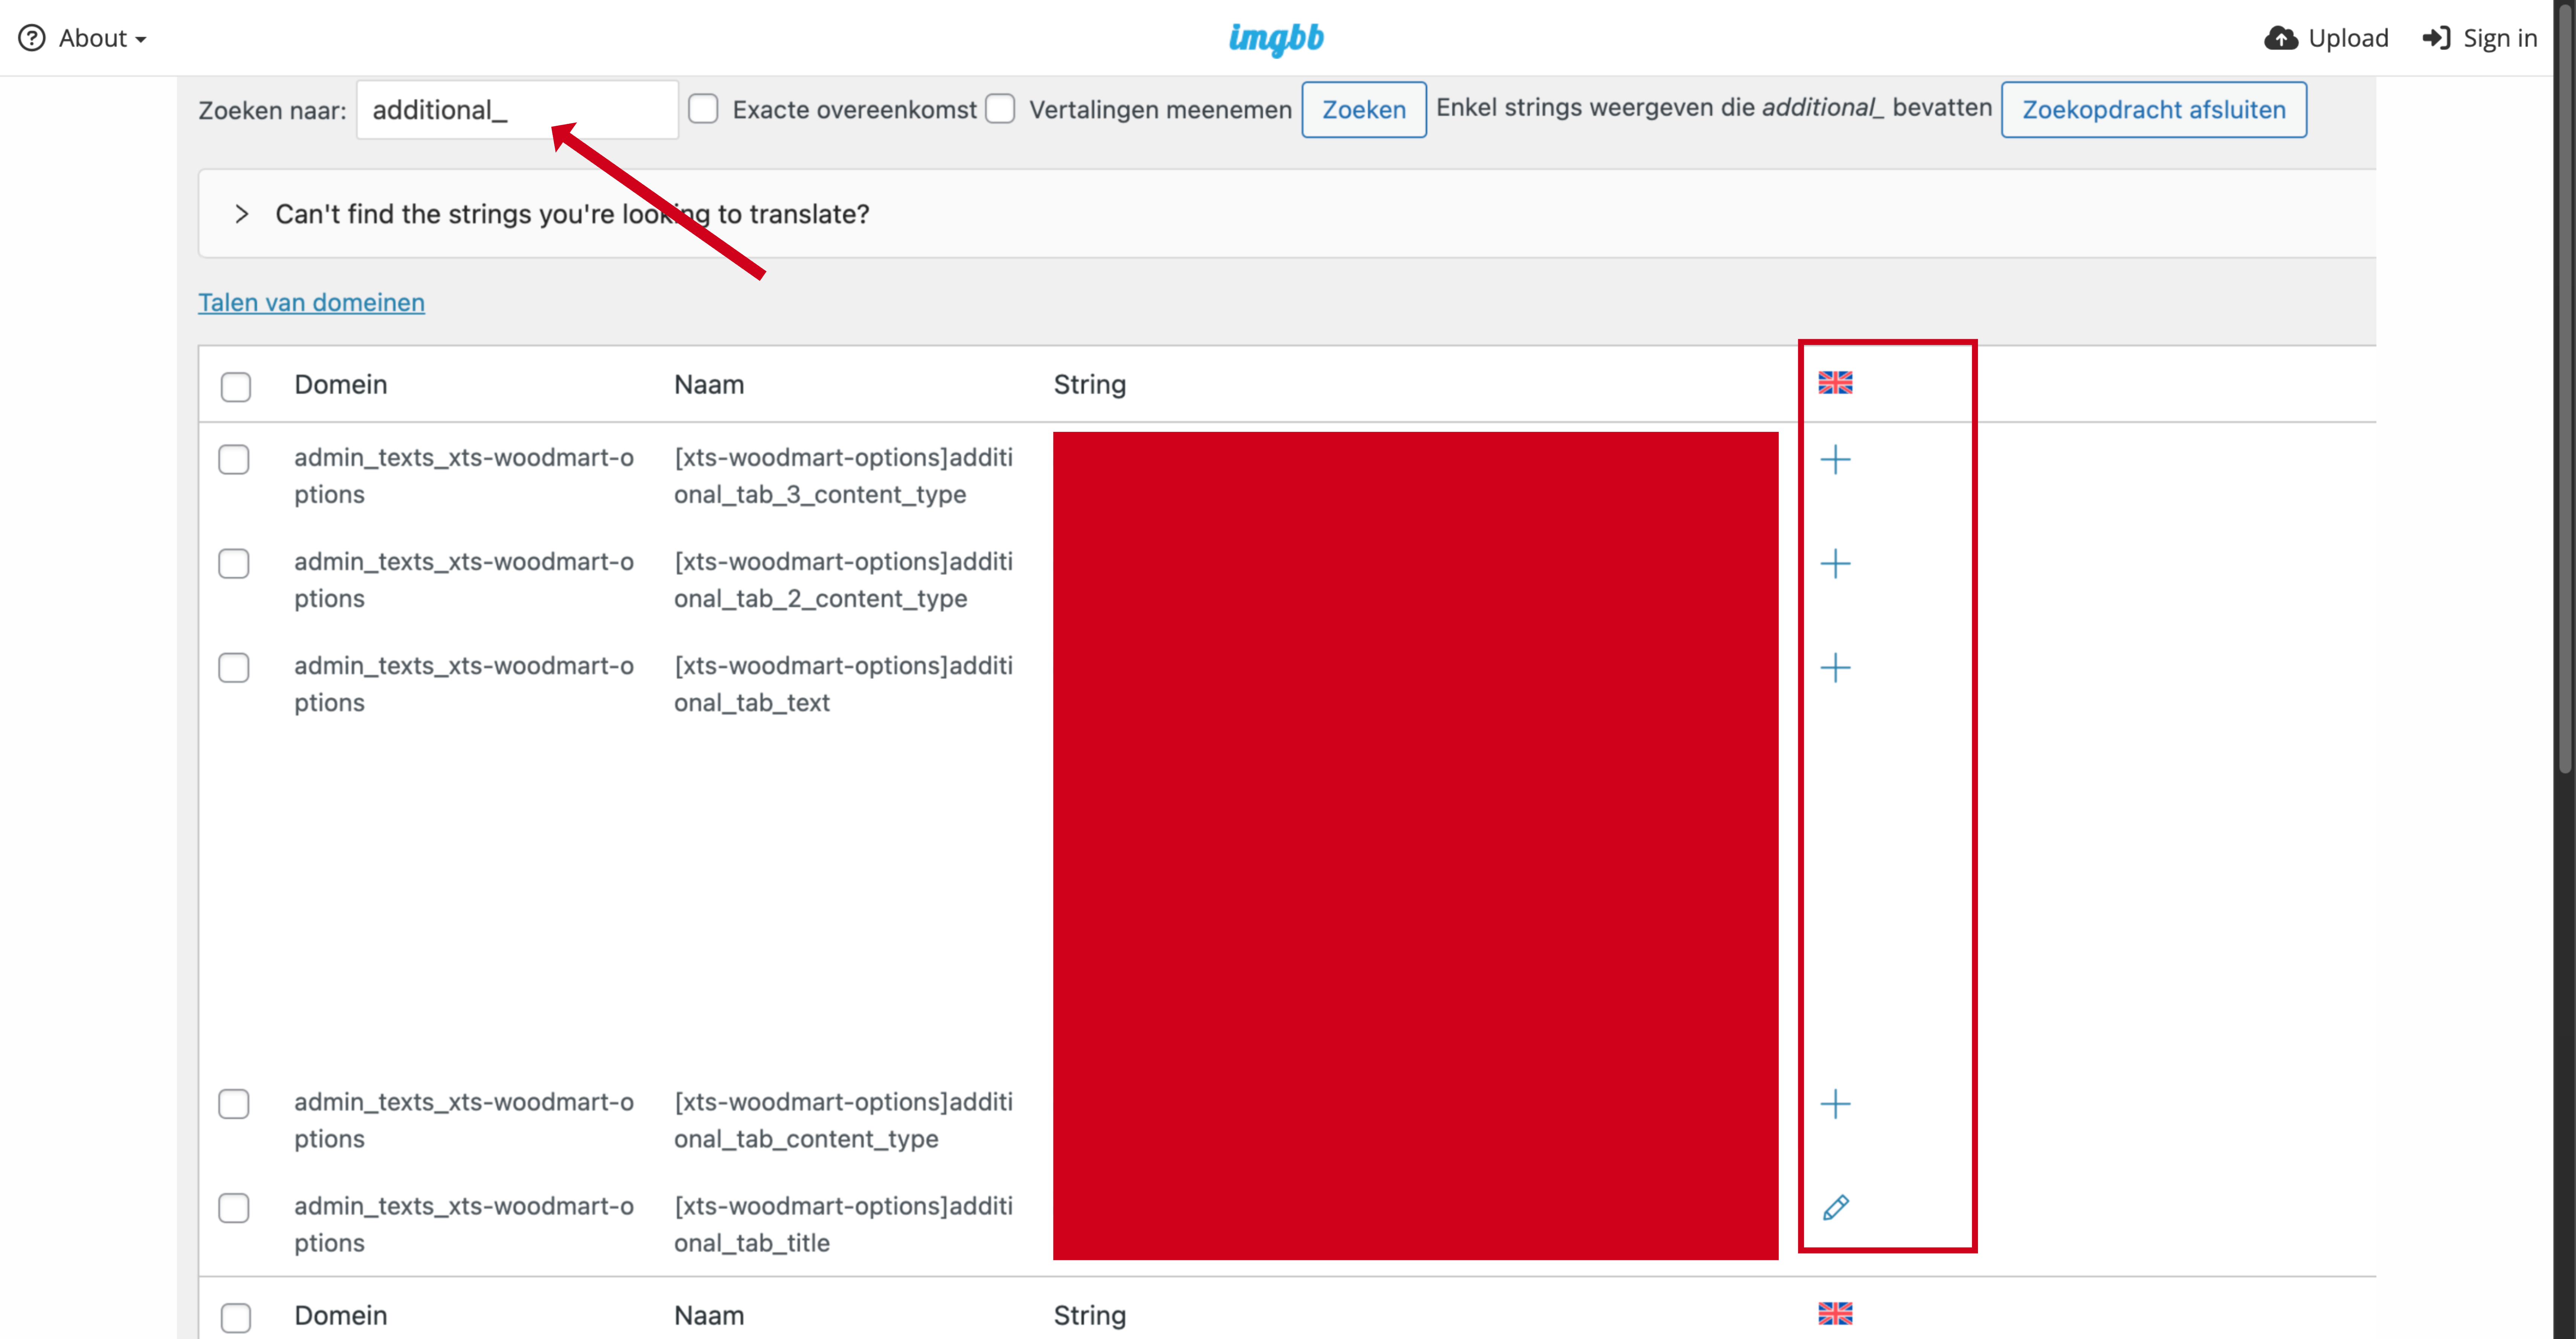Screen dimensions: 2576x1339
Task: Click the Upload cloud icon
Action: point(2281,38)
